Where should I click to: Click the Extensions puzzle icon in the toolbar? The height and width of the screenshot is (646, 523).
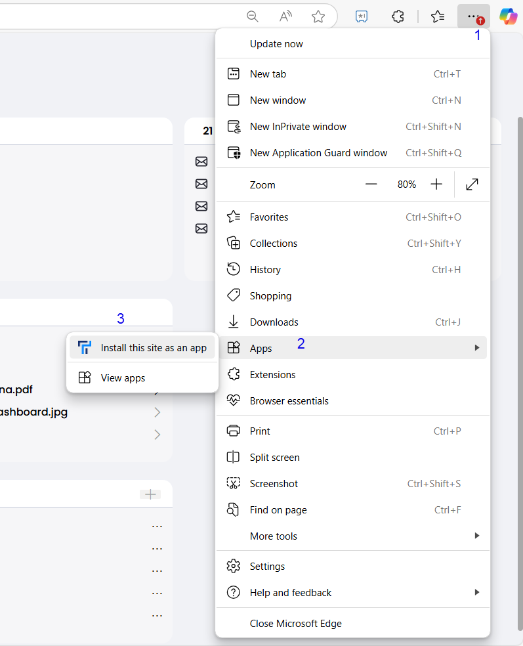tap(398, 16)
